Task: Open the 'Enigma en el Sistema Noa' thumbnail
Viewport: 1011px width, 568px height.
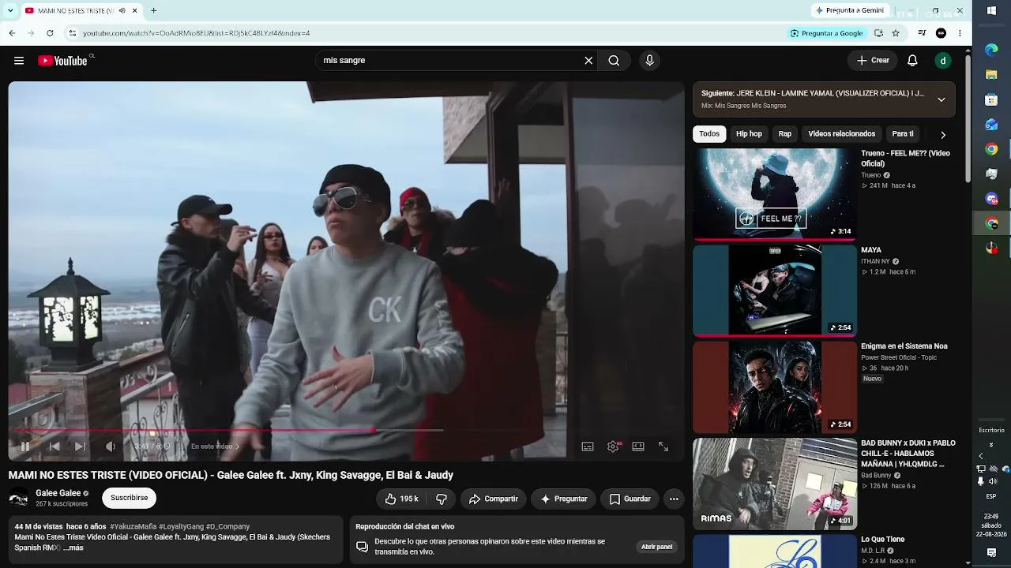Action: [x=775, y=387]
